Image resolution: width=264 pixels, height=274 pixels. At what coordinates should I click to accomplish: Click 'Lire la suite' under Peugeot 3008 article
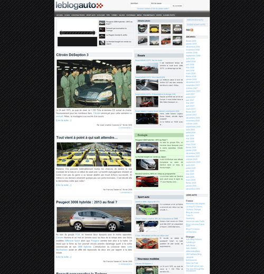coord(63,257)
